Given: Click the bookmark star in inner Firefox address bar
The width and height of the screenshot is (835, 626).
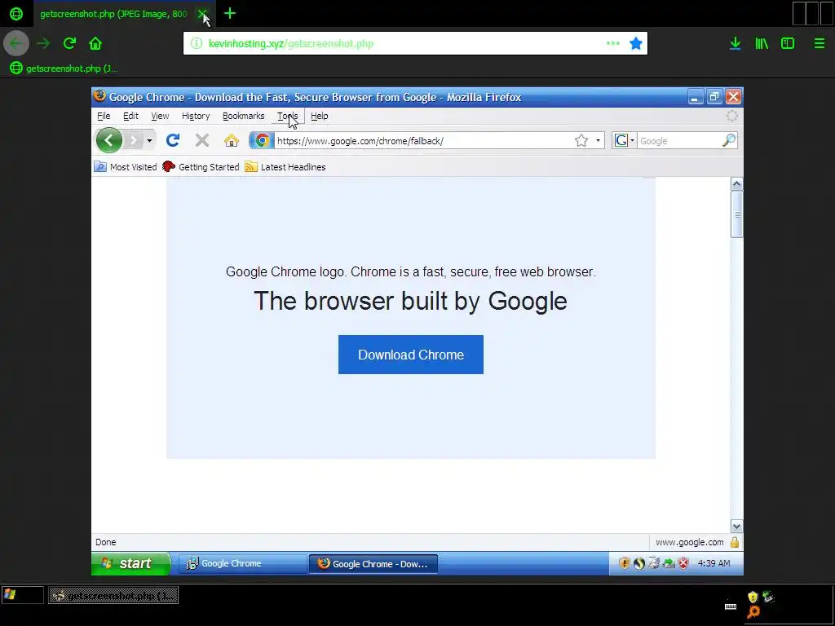Looking at the screenshot, I should click(581, 140).
